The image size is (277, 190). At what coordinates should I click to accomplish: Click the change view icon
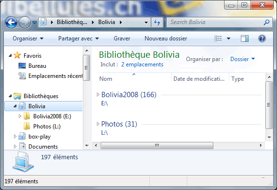coord(218,38)
